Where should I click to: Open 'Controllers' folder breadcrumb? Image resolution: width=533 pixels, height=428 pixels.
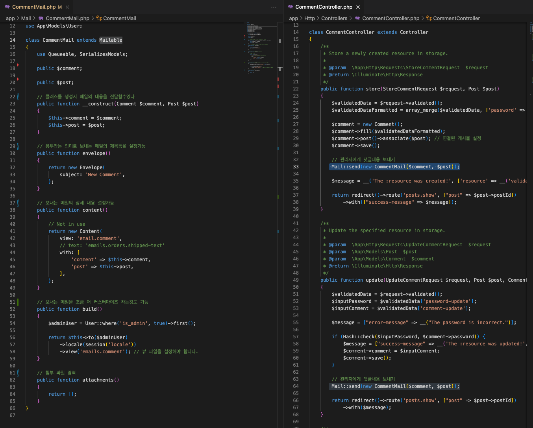click(334, 18)
